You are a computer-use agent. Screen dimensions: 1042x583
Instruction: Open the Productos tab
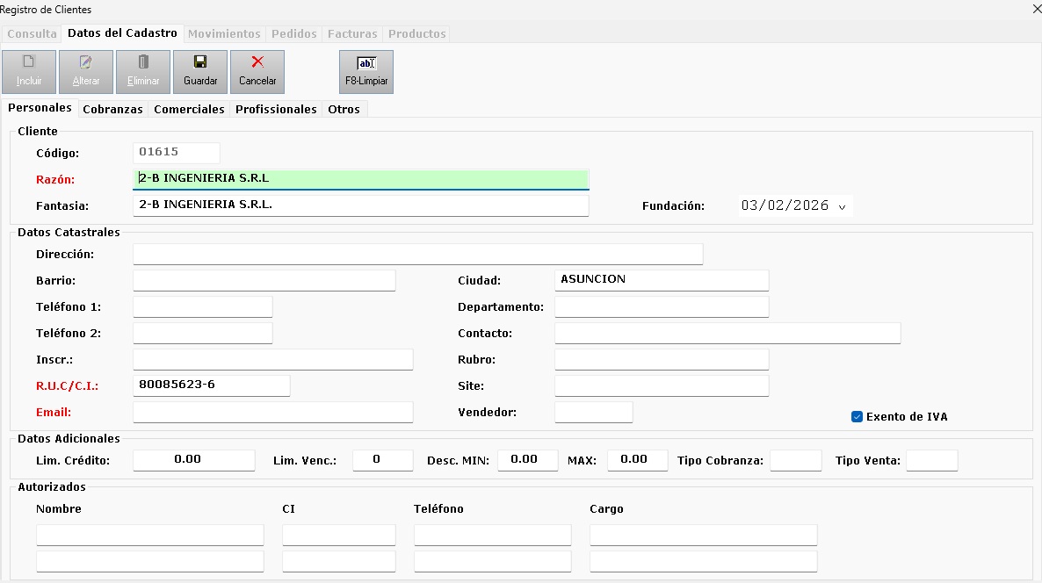(416, 33)
